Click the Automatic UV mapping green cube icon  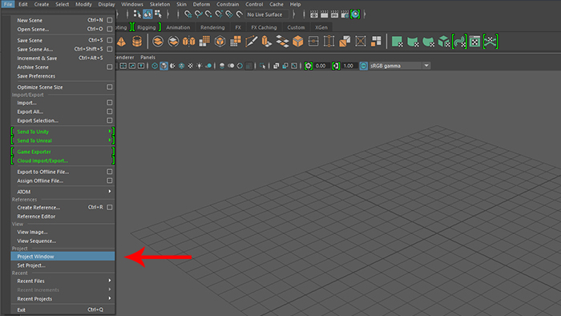444,42
